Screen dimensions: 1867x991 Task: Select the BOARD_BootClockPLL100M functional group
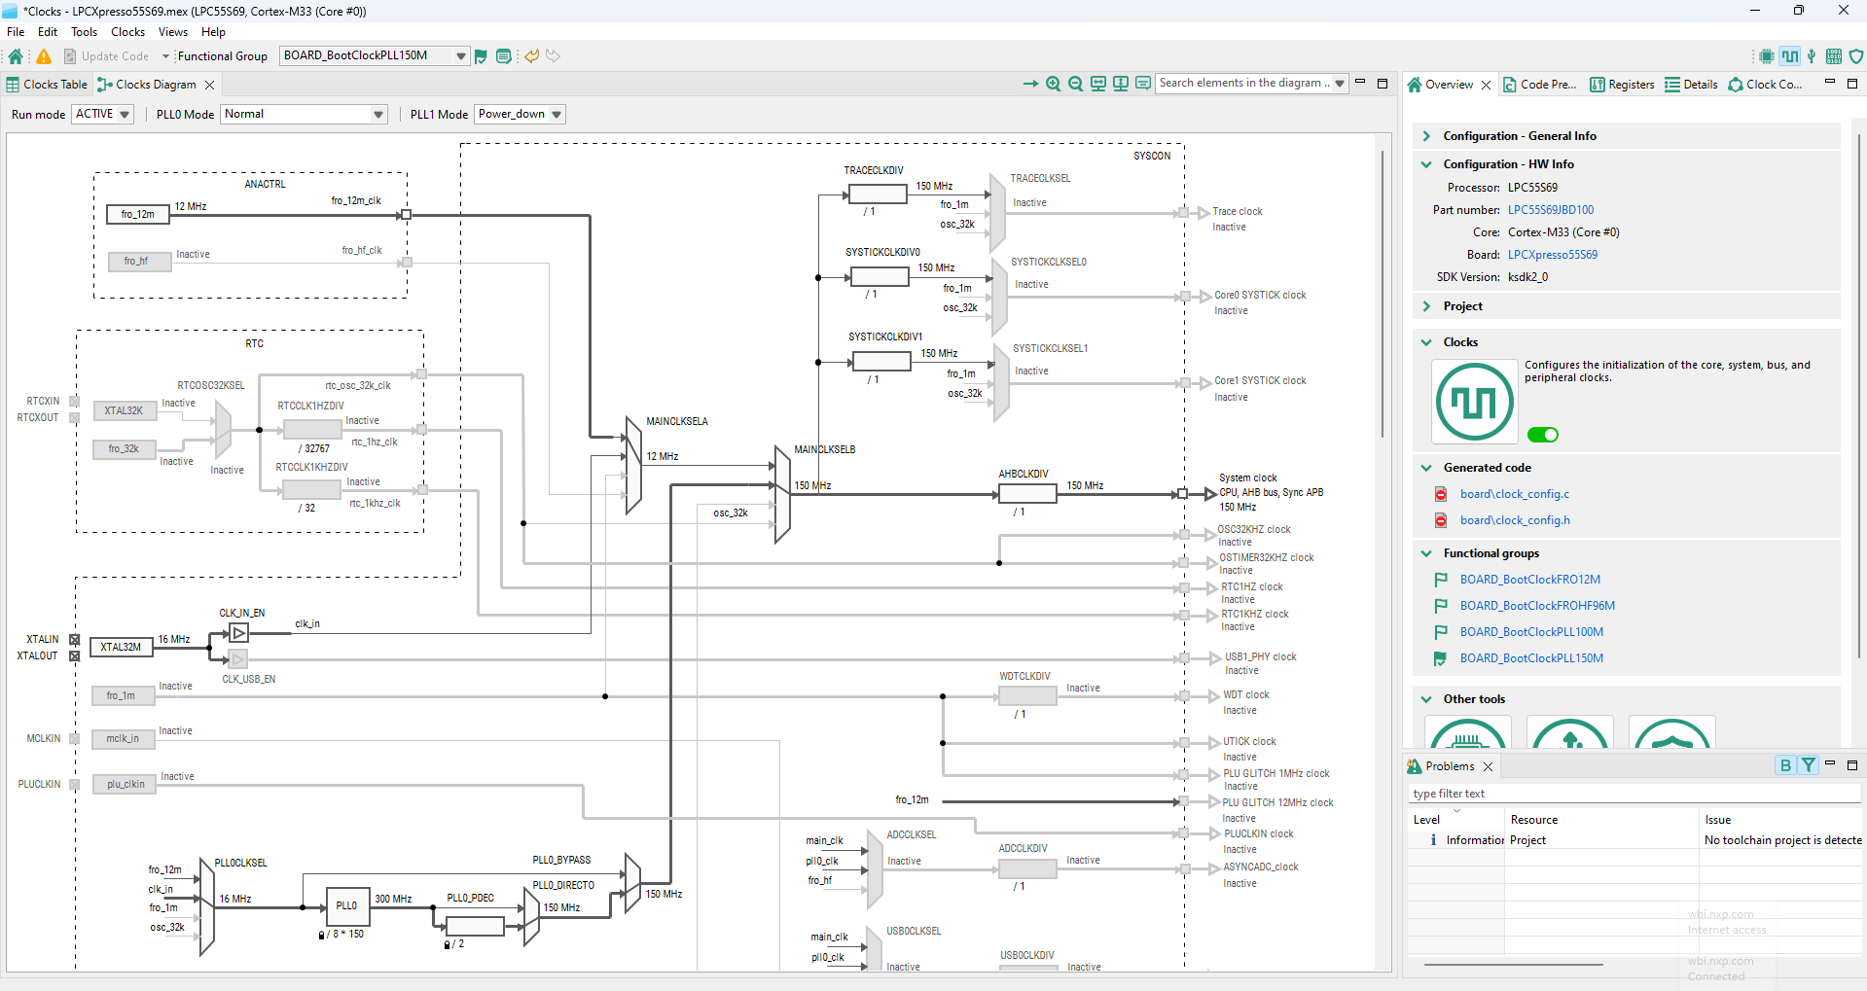(x=1531, y=632)
